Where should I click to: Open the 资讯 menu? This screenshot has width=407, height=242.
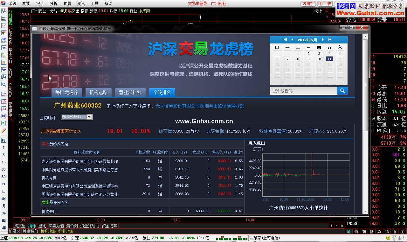click(x=81, y=3)
